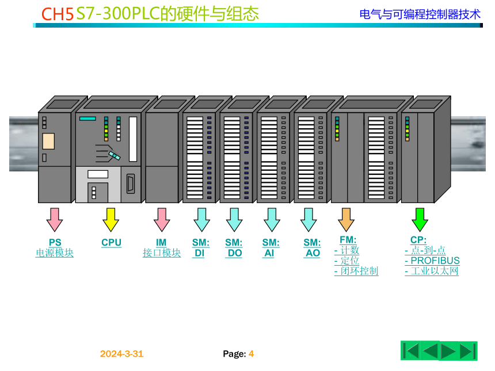This screenshot has width=495, height=371.
Task: Click the 定位 line under FM
Action: [x=346, y=261]
